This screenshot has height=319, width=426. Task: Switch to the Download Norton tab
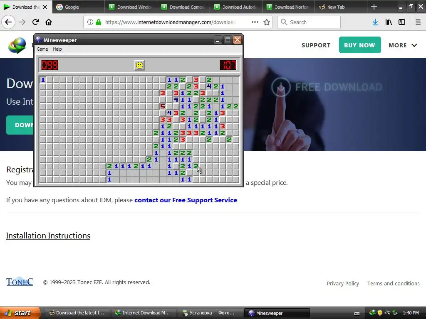[x=288, y=7]
